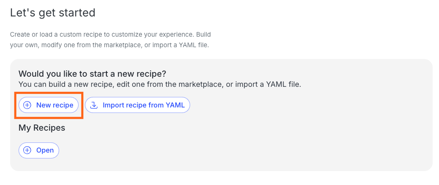This screenshot has height=185, width=439.
Task: Click the "Let's get started" heading
Action: [52, 13]
